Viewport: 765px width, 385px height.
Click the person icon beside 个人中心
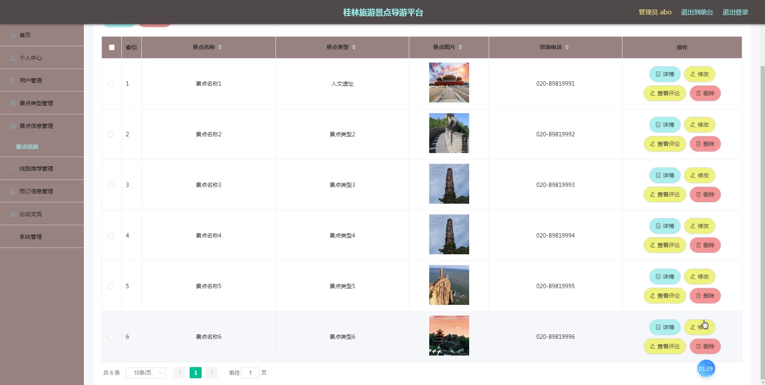[x=13, y=58]
